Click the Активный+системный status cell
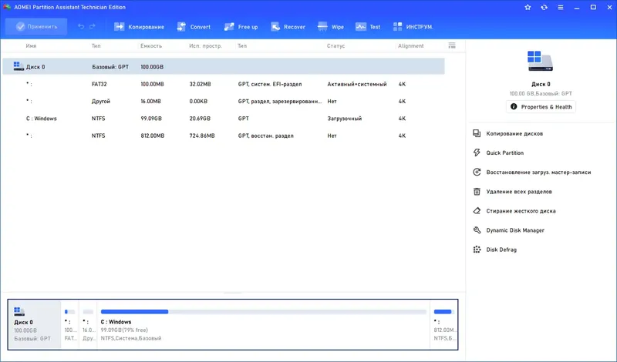The height and width of the screenshot is (362, 617). pos(357,84)
